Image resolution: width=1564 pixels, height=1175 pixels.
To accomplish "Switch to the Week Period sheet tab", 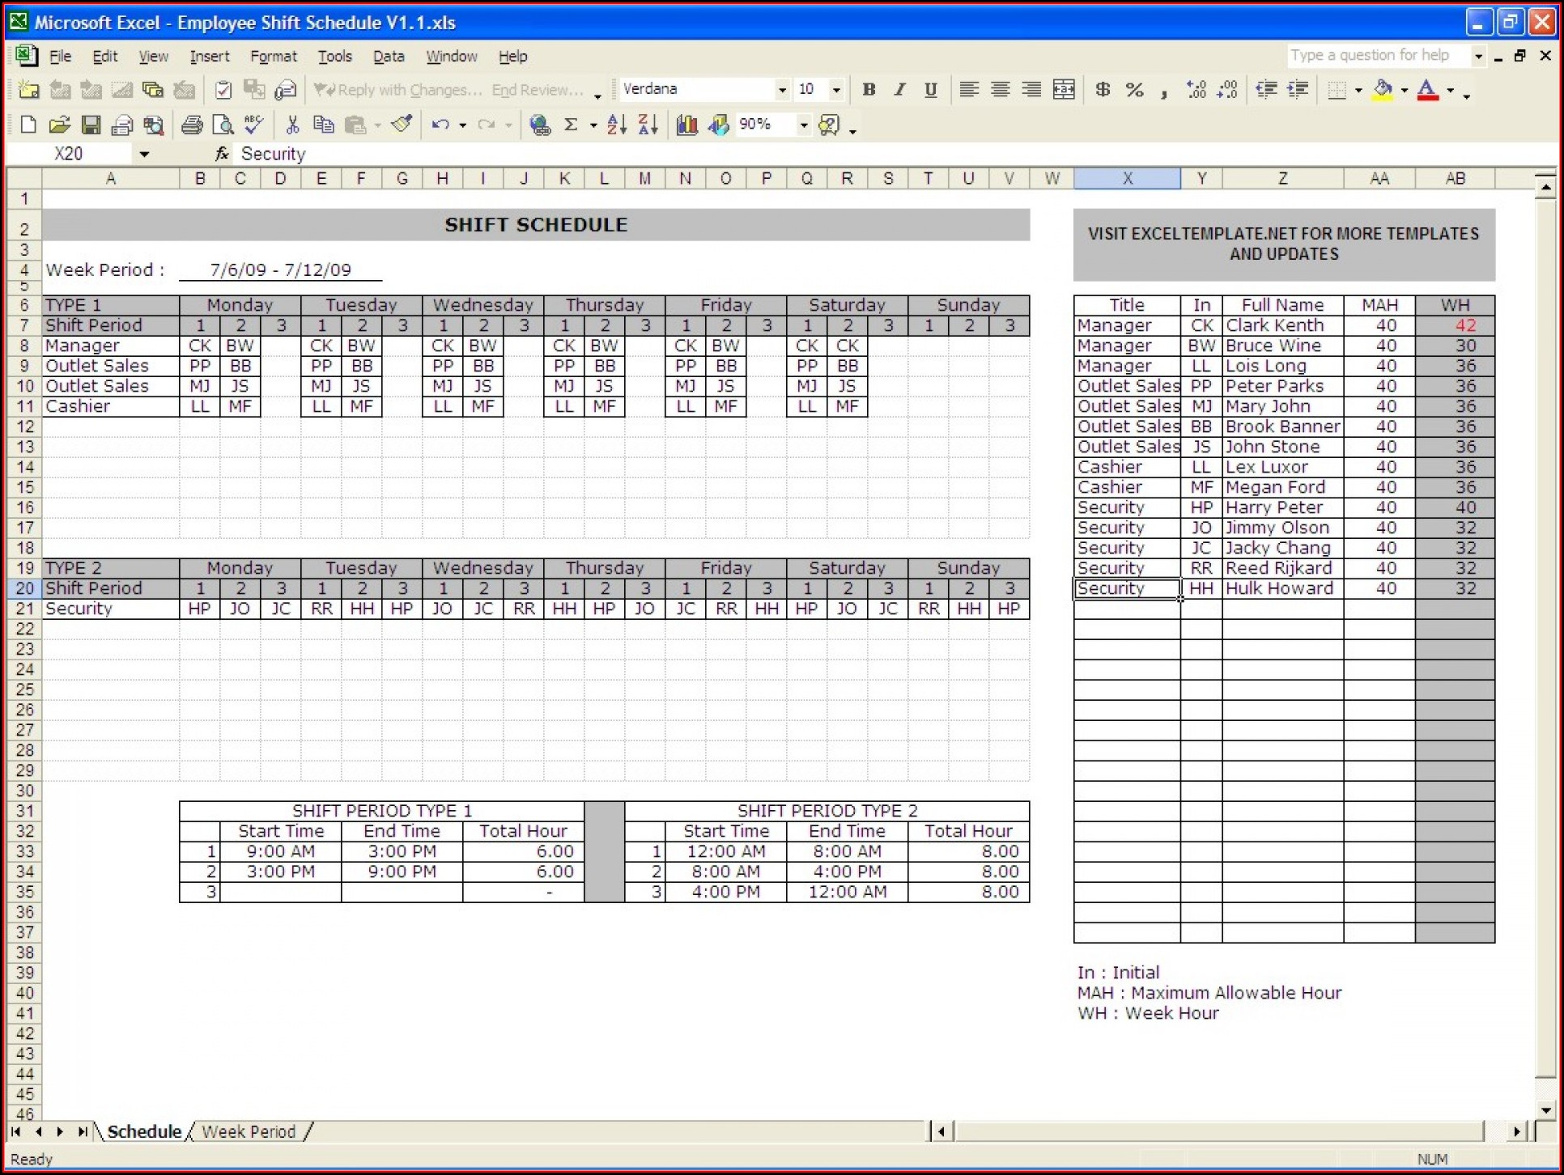I will pos(249,1131).
